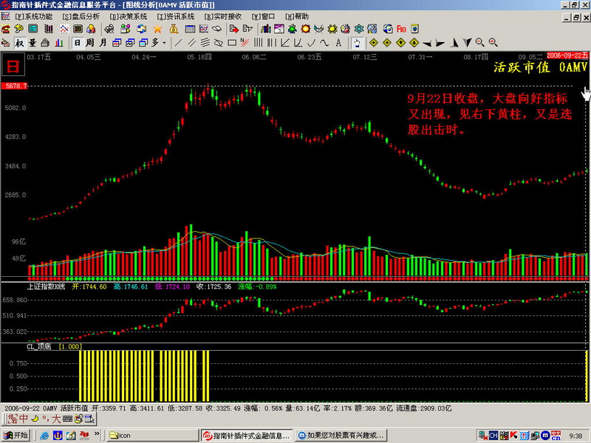Viewport: 591px width, 443px height.
Task: Open the 实时接收 menu
Action: 223,17
